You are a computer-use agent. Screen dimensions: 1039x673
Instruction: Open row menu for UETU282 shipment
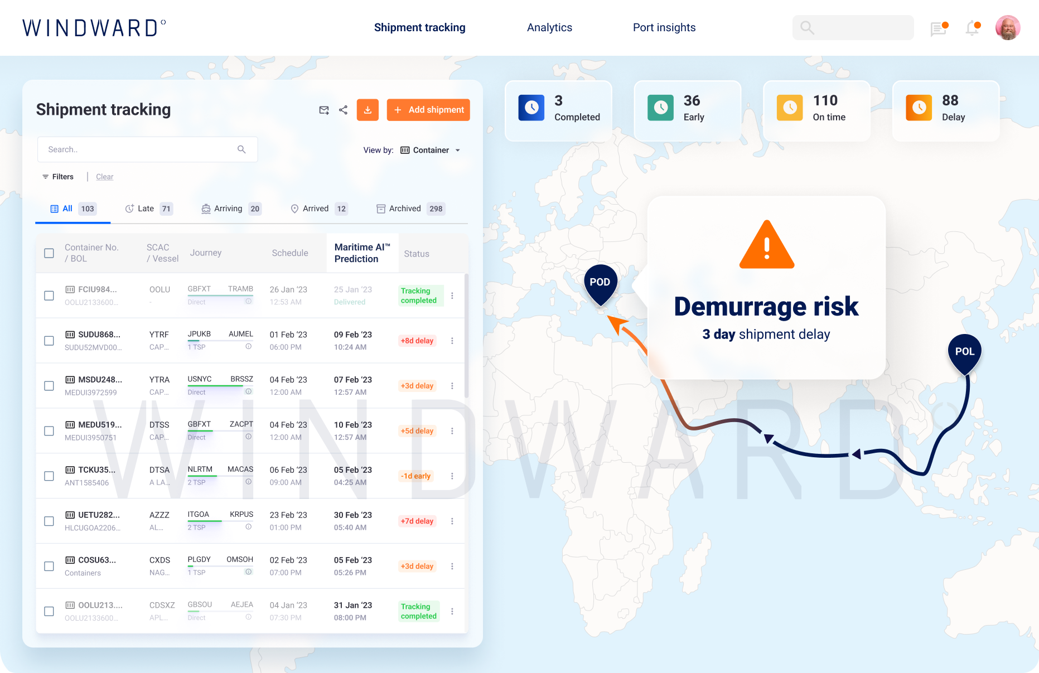pyautogui.click(x=452, y=521)
